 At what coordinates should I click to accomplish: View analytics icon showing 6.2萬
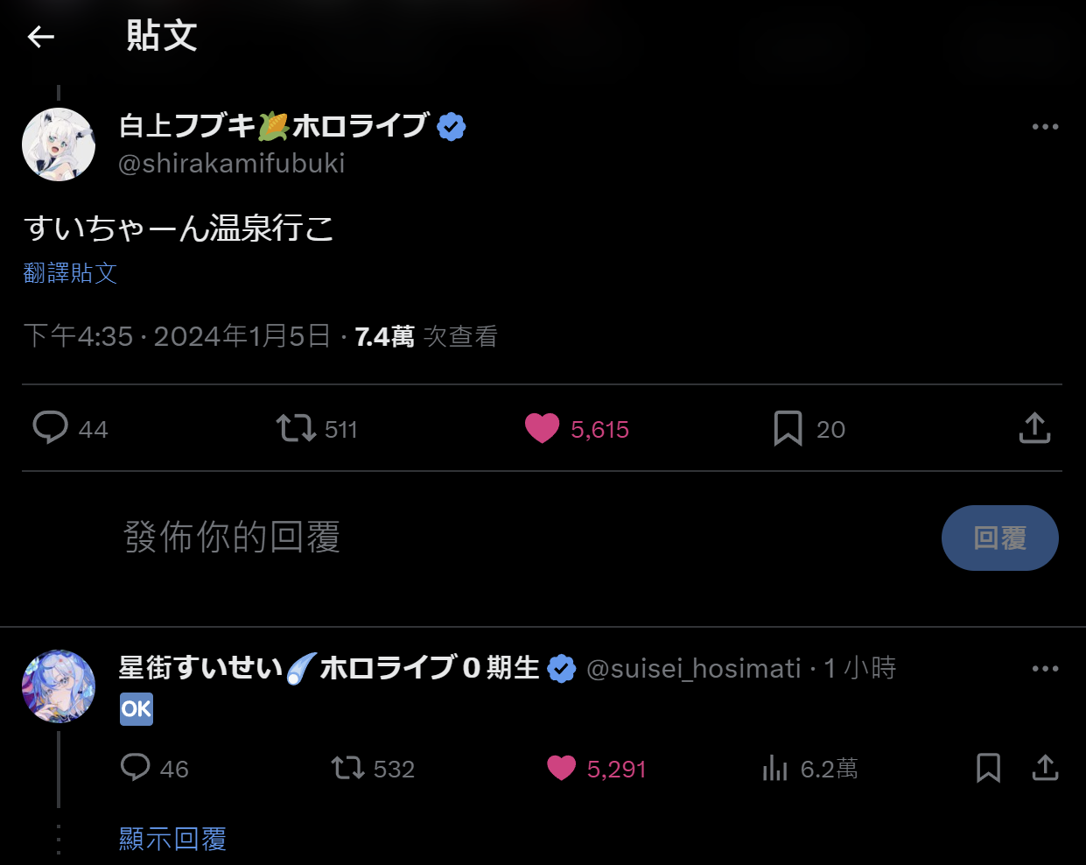click(774, 768)
